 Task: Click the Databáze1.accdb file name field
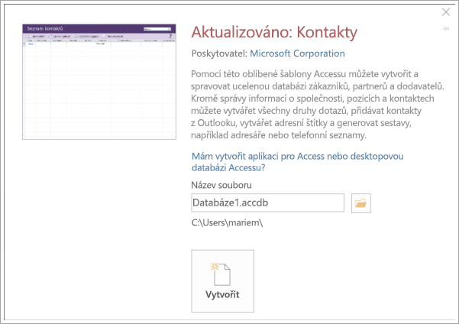coord(267,202)
